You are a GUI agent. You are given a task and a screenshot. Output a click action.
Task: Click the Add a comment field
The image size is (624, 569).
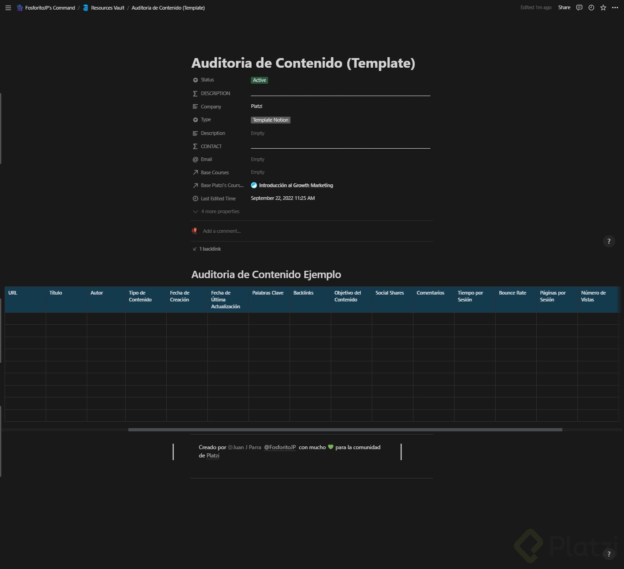click(222, 231)
